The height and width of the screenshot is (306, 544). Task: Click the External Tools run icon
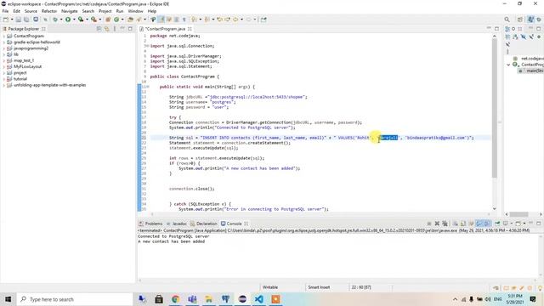[x=93, y=20]
